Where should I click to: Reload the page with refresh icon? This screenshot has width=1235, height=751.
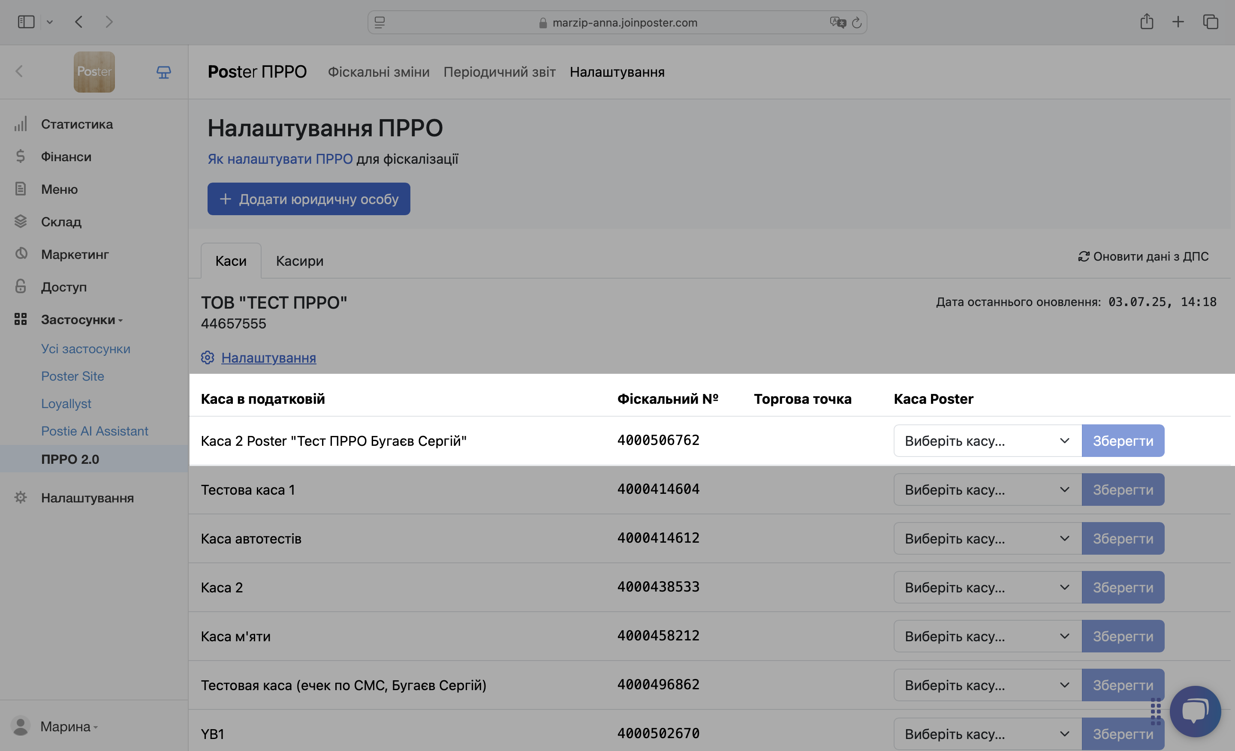pos(857,23)
